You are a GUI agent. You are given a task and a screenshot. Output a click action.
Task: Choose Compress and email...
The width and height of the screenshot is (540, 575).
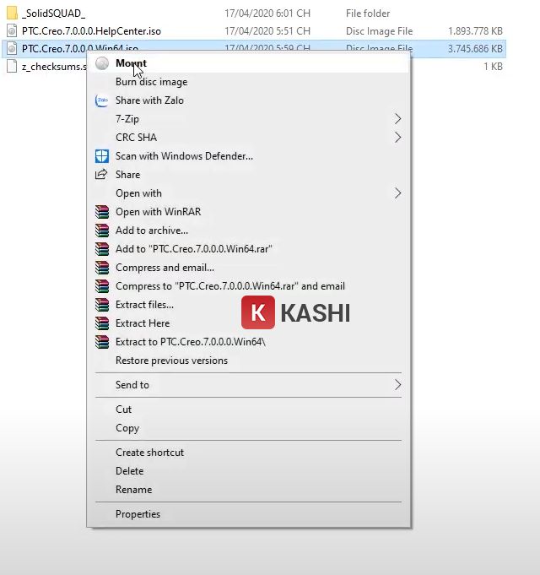(248, 268)
